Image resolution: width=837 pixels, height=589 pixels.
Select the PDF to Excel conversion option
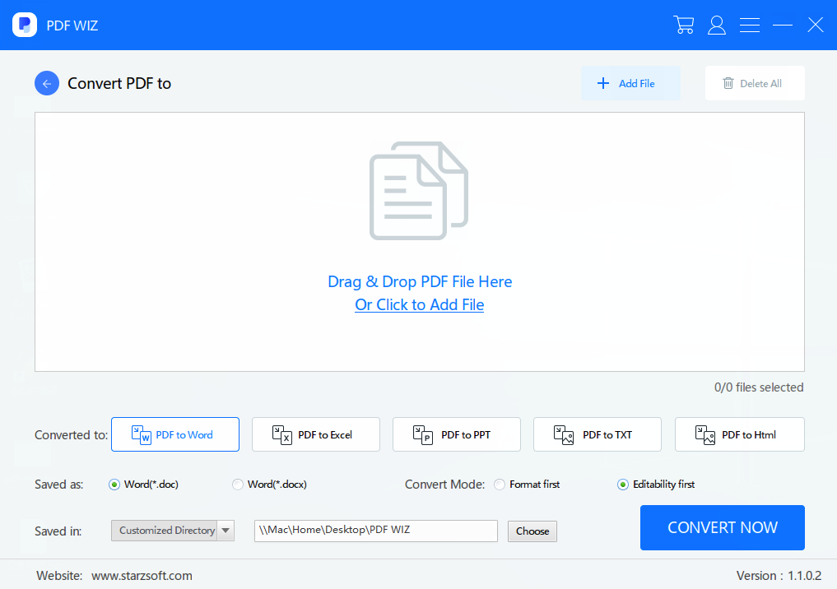tap(316, 434)
